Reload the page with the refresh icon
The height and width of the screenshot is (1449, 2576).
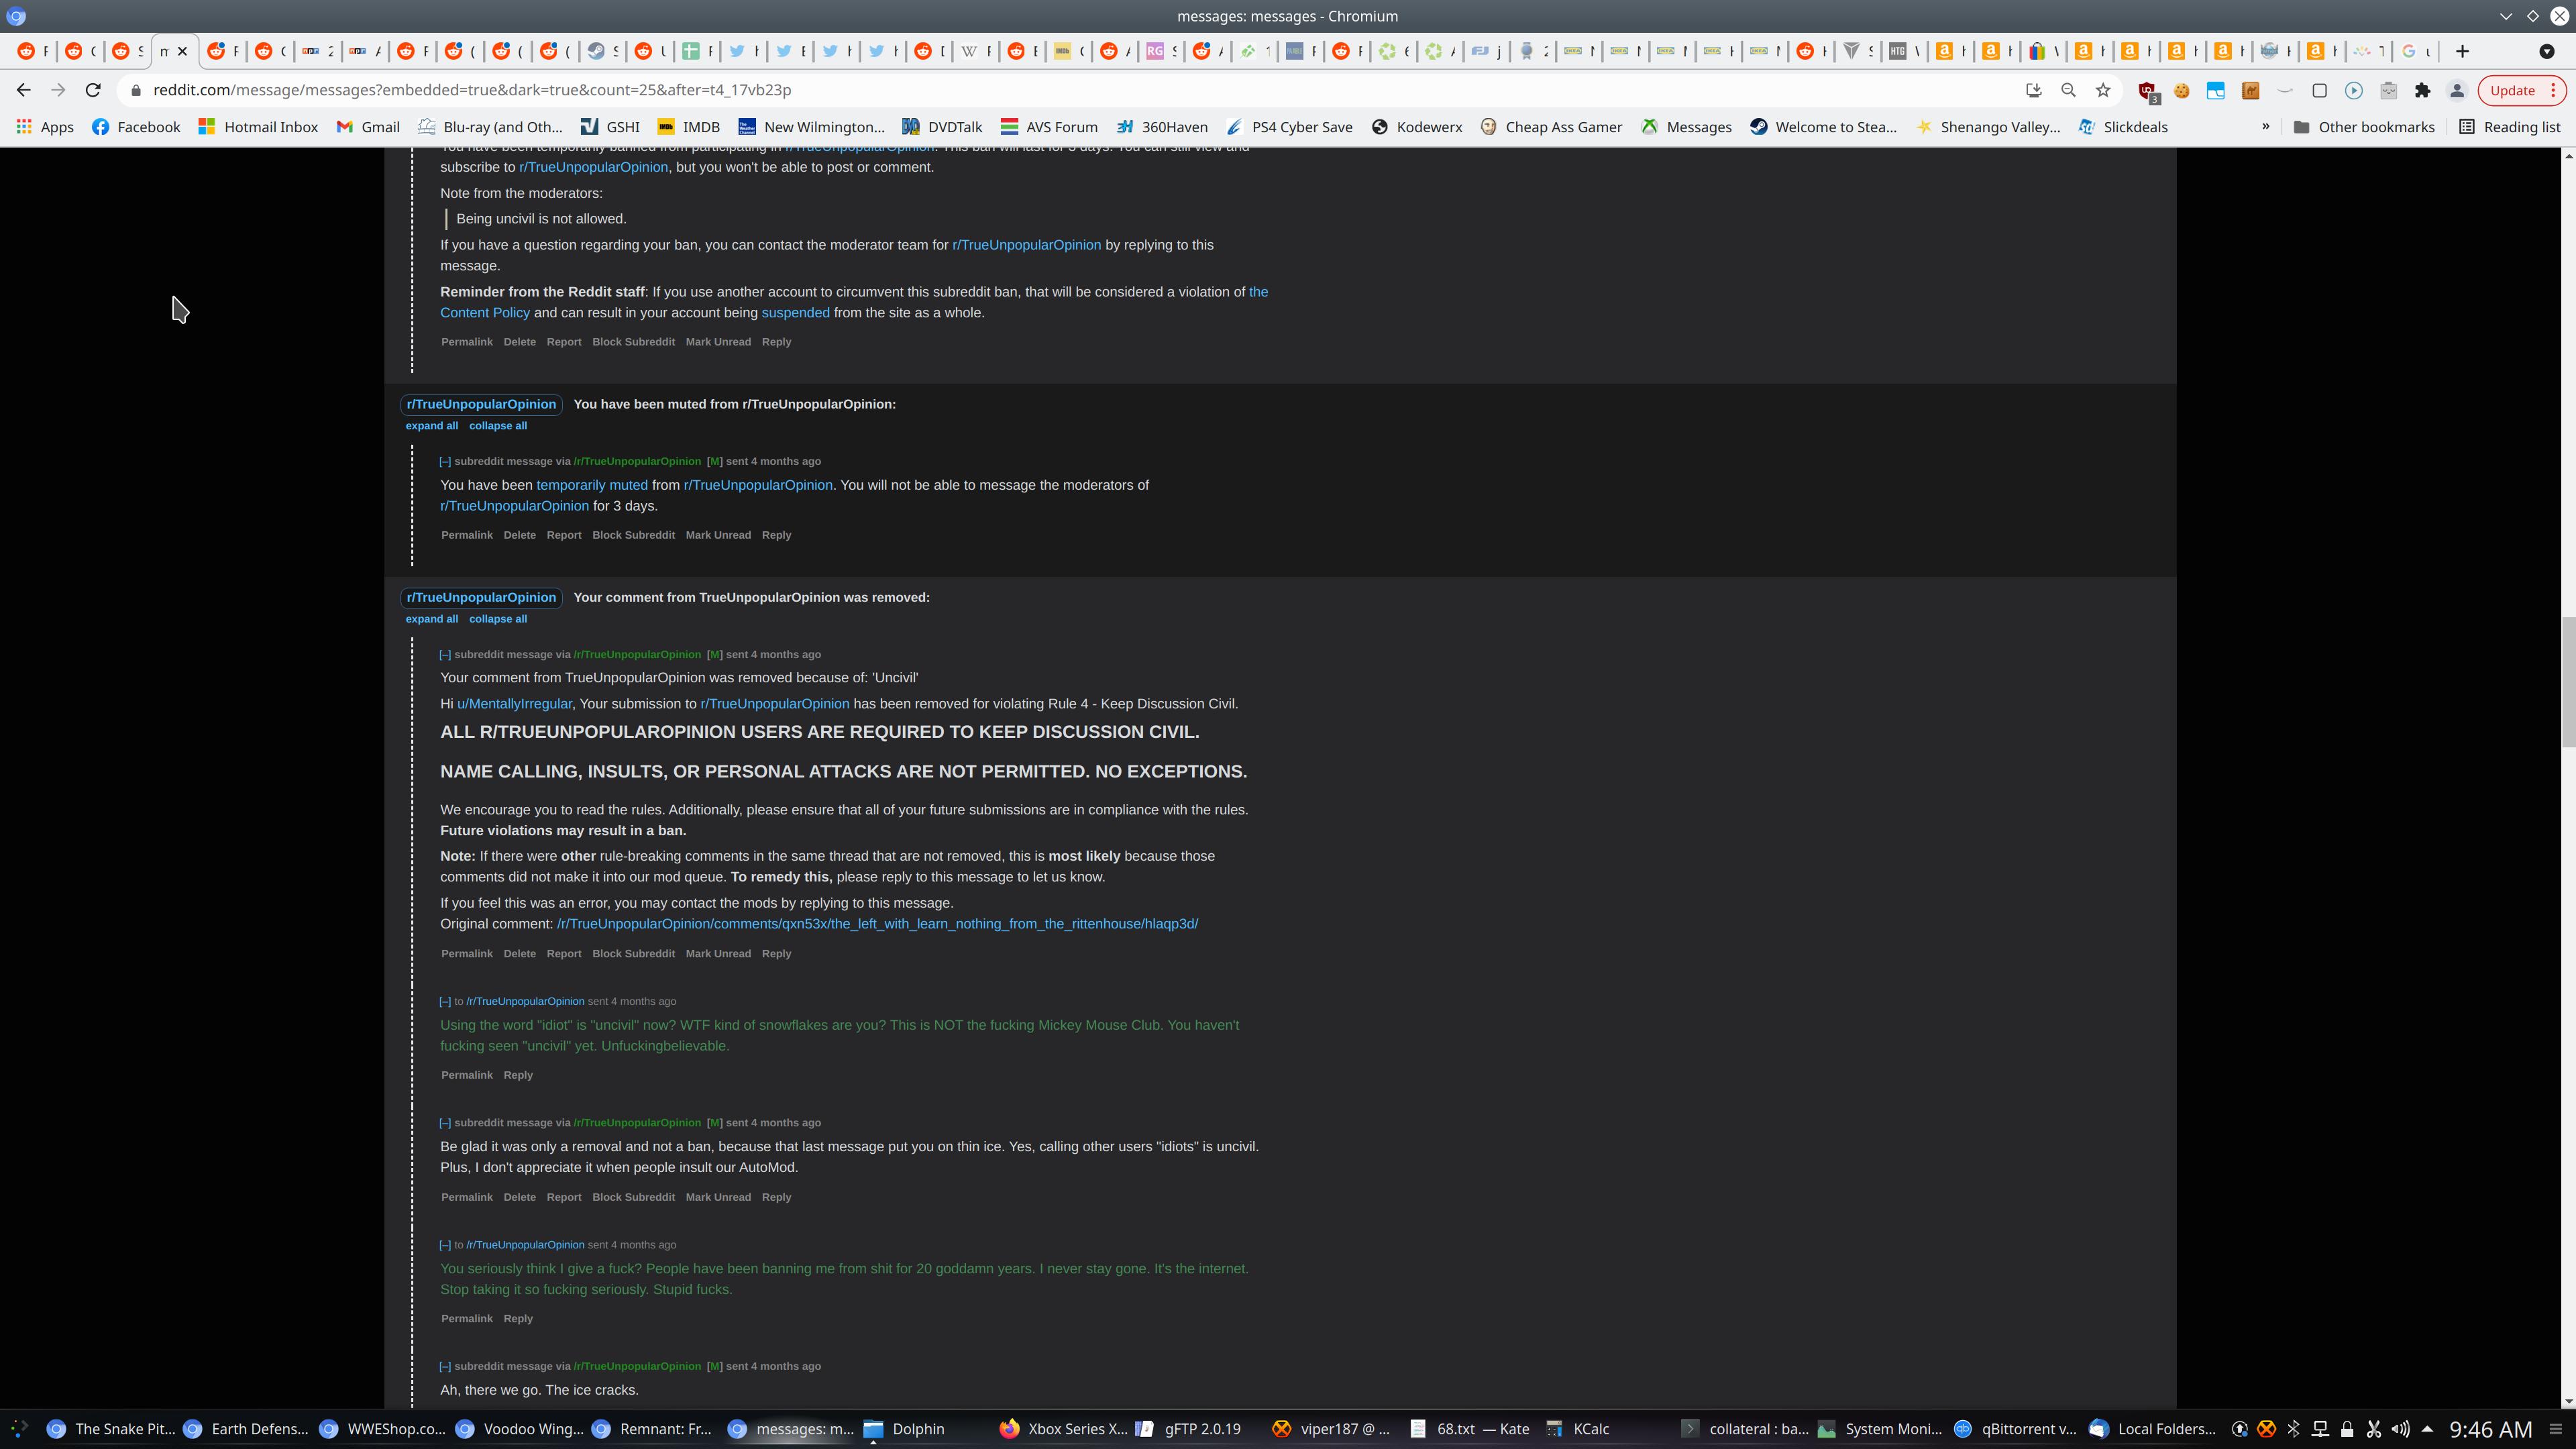pos(93,90)
